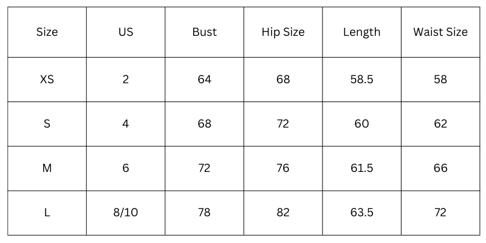Select the Bust column header
This screenshot has height=243, width=486.
point(204,32)
